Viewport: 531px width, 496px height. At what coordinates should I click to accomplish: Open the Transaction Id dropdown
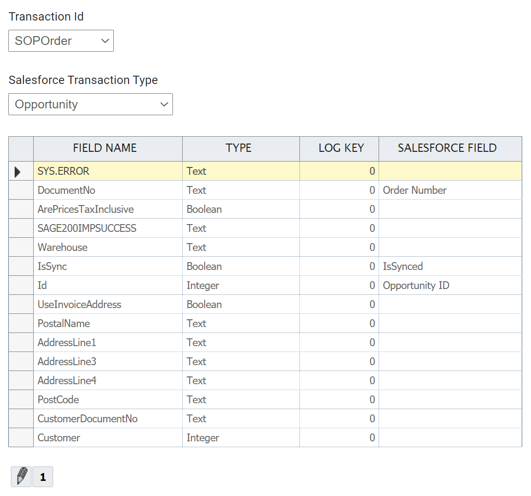click(x=61, y=41)
